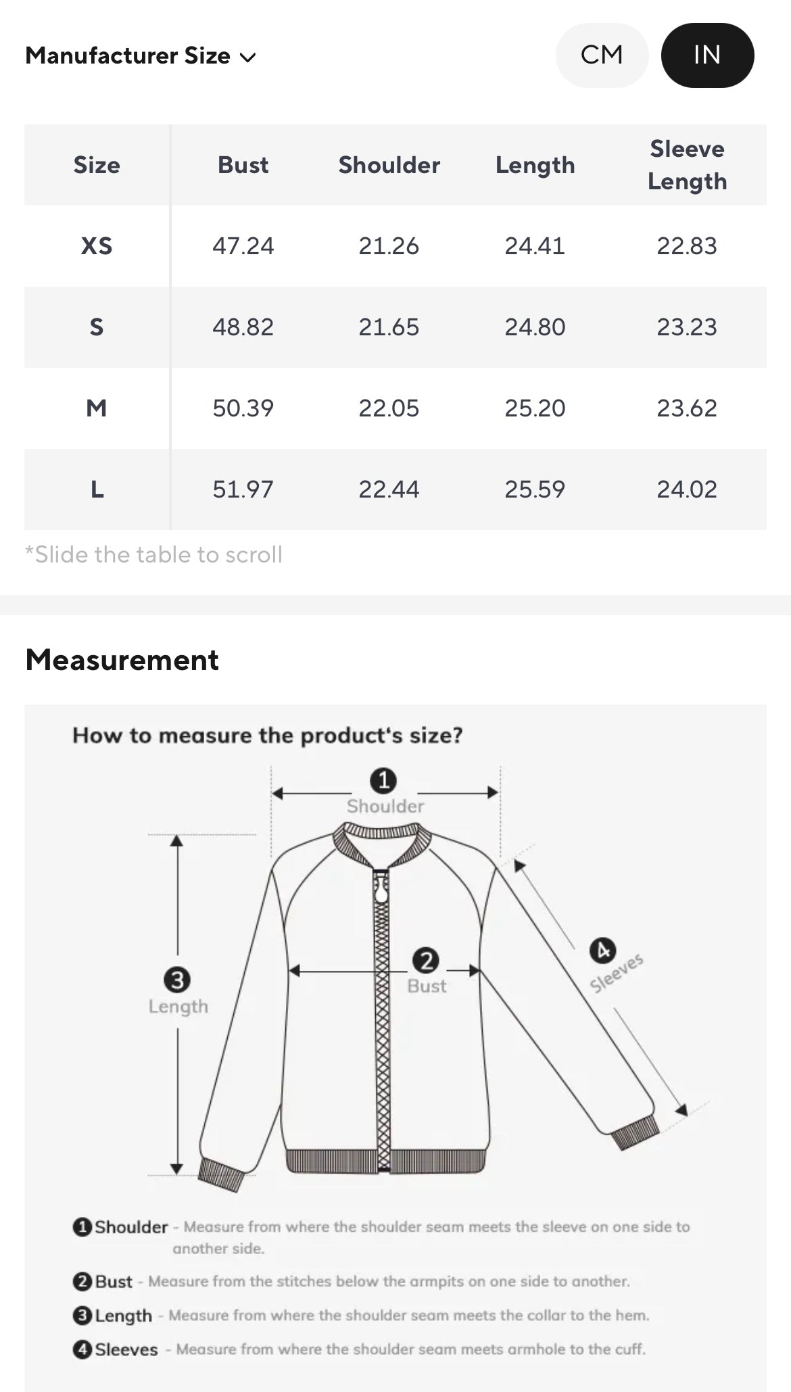Click the number 3 Length marker in diagram
The image size is (791, 1392).
(x=177, y=980)
